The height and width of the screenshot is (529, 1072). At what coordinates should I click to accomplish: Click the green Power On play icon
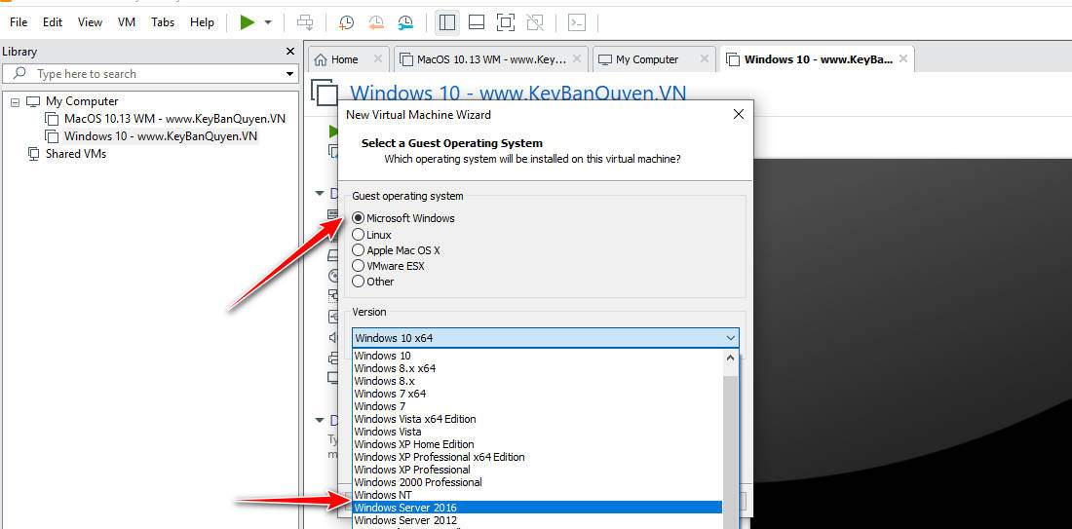(x=247, y=22)
